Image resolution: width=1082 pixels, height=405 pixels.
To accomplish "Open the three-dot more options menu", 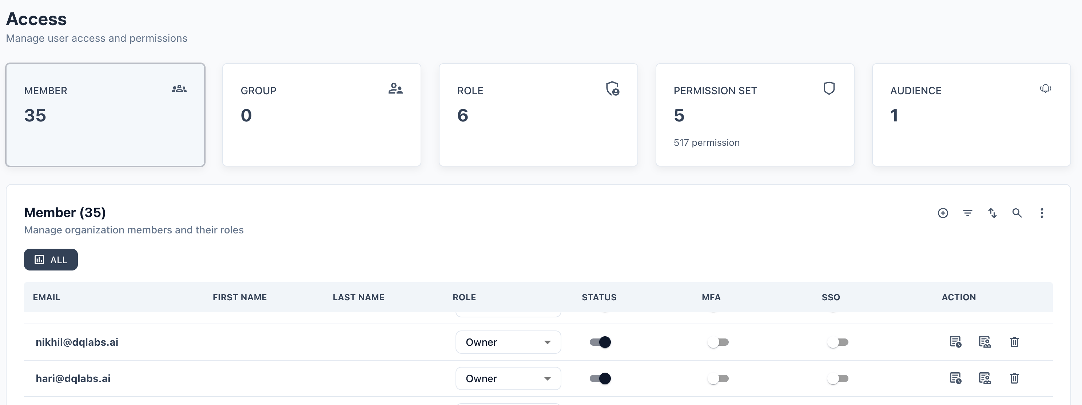I will (1042, 213).
